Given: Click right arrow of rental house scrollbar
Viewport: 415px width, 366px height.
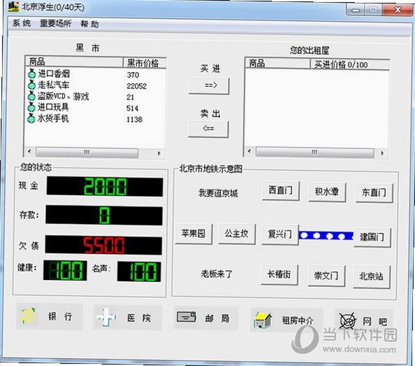Looking at the screenshot, I should [x=382, y=153].
